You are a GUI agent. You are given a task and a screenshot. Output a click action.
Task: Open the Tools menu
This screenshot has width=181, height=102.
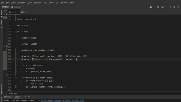point(51,3)
